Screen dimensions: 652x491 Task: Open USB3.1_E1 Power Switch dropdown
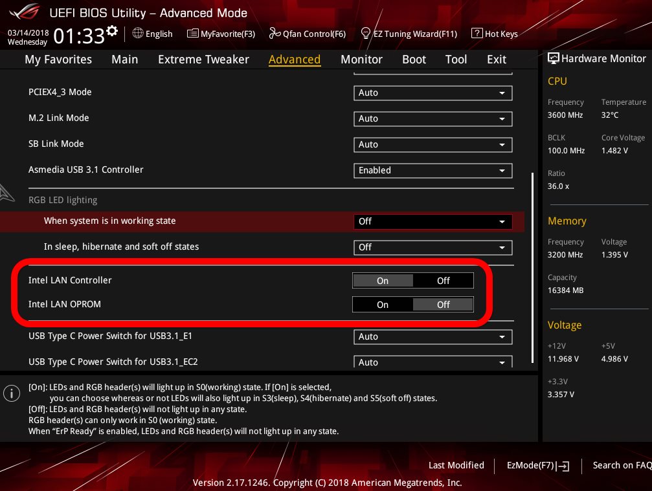[x=433, y=337]
